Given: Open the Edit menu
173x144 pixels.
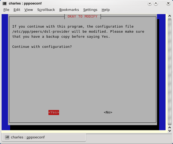Looking at the screenshot, I should pyautogui.click(x=17, y=10).
